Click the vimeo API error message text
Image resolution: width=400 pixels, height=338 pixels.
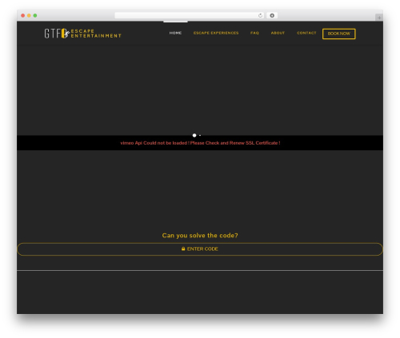coord(200,143)
